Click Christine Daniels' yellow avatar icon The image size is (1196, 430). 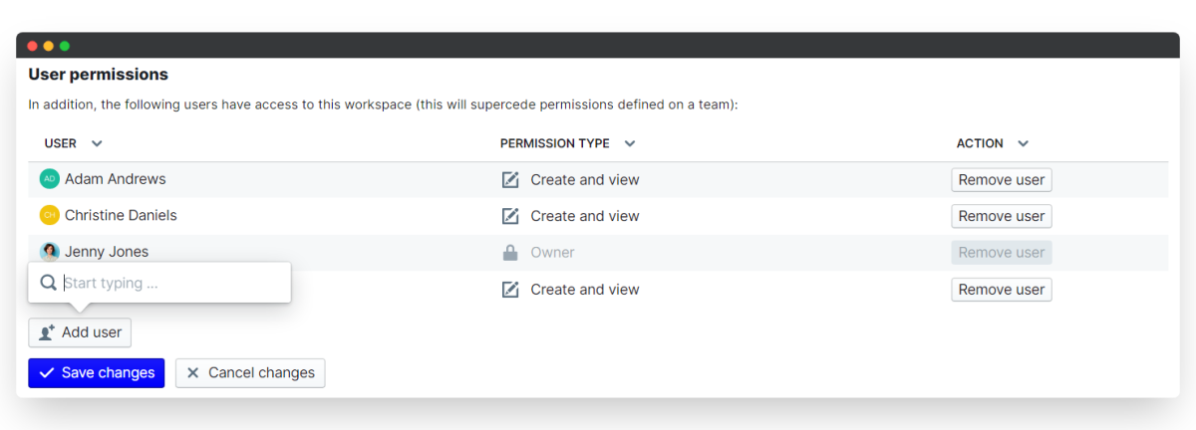coord(50,215)
